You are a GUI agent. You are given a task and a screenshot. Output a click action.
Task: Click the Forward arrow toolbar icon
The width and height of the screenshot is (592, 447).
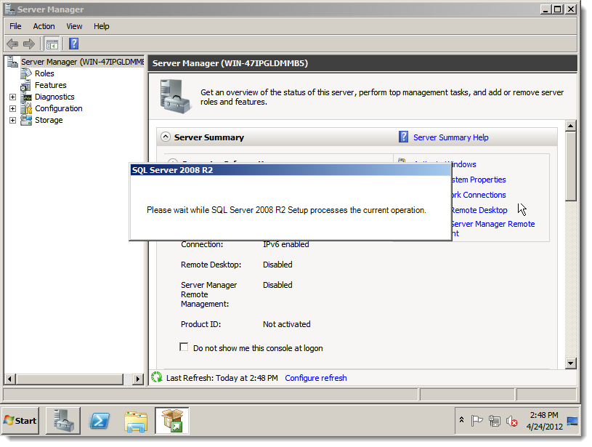pos(29,44)
